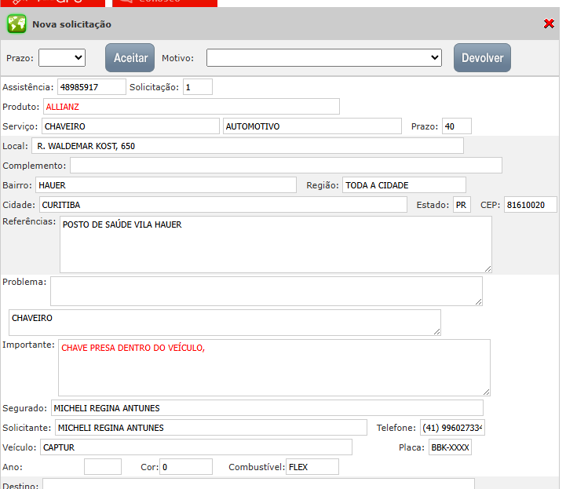Image resolution: width=566 pixels, height=489 pixels.
Task: Focus the Produto field showing ALLIANZ
Action: tap(192, 106)
